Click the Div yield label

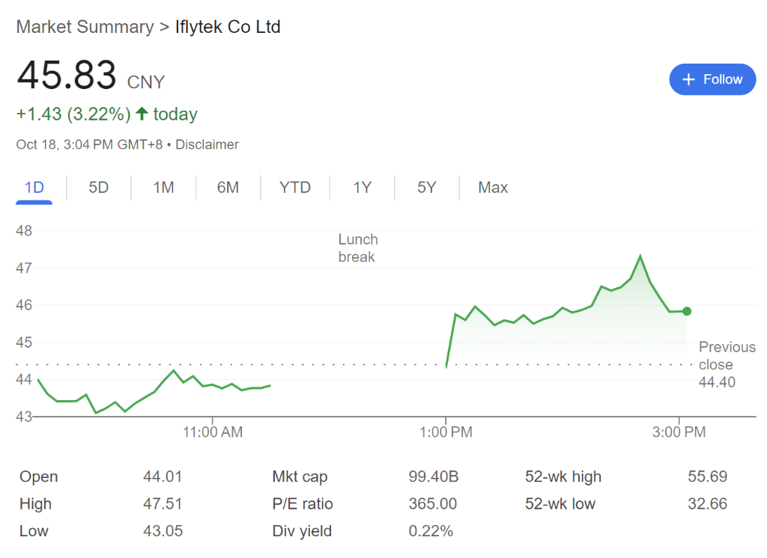302,531
